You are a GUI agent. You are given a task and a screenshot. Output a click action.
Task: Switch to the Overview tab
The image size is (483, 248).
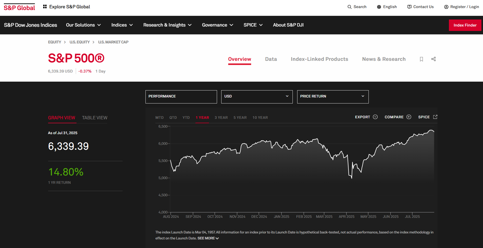(240, 59)
